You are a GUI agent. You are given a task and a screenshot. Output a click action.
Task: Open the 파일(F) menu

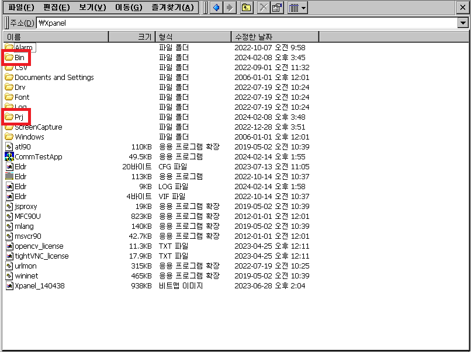21,8
